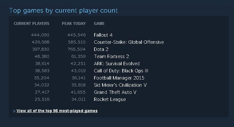Screen dimensions: 234x127
Task: Open the Fallout 4 game link
Action: [103, 35]
